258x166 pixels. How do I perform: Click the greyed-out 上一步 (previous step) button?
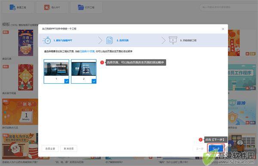tap(200, 149)
